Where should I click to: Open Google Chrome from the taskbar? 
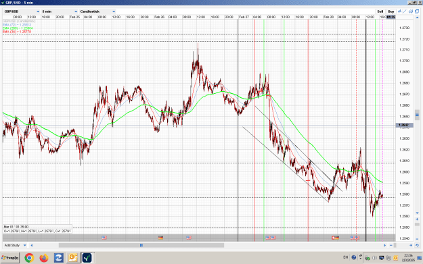coord(29,258)
